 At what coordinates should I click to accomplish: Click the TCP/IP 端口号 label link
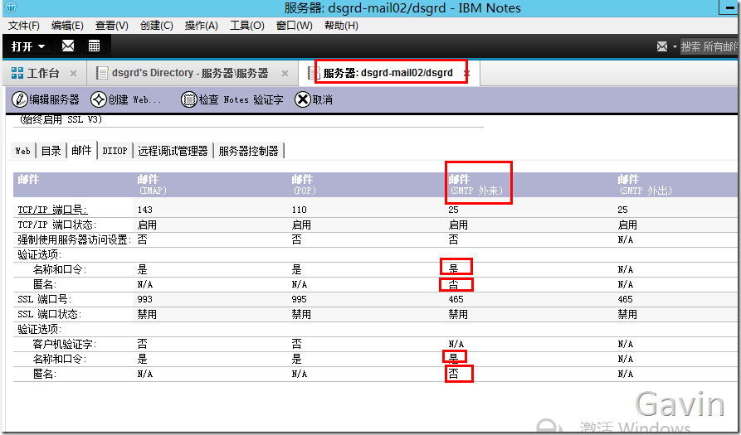[52, 210]
